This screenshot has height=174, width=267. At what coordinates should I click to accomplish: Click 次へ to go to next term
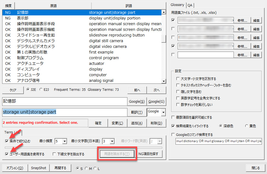point(157,90)
